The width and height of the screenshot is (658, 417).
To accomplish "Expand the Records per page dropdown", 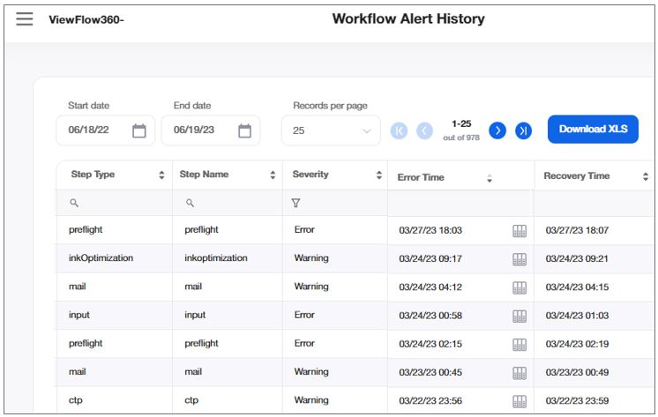I will (x=331, y=130).
